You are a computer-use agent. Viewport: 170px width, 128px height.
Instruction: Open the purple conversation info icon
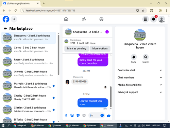[x=107, y=32]
